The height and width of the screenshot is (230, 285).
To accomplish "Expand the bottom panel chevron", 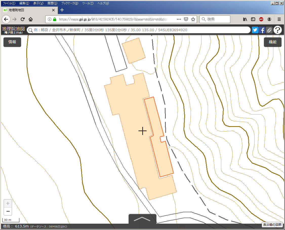I will [142, 219].
